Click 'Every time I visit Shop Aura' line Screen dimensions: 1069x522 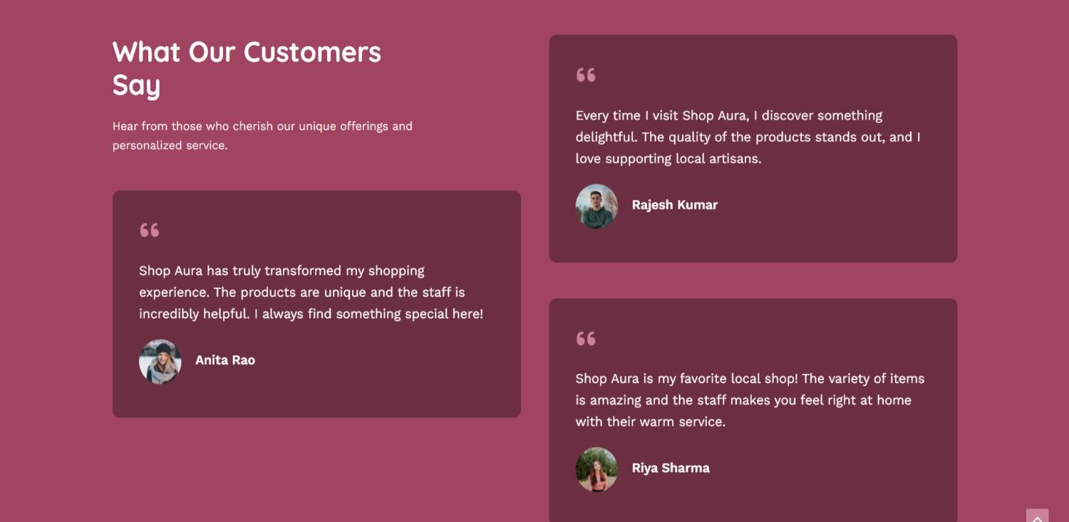pos(729,115)
